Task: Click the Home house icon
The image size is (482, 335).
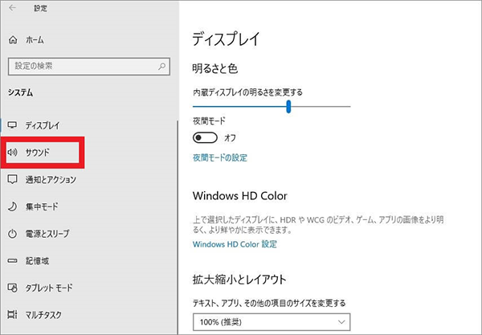Action: [13, 39]
